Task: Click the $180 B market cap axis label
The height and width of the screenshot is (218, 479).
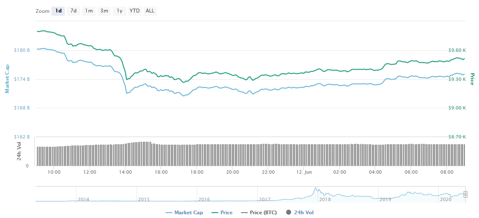Action: click(x=22, y=50)
